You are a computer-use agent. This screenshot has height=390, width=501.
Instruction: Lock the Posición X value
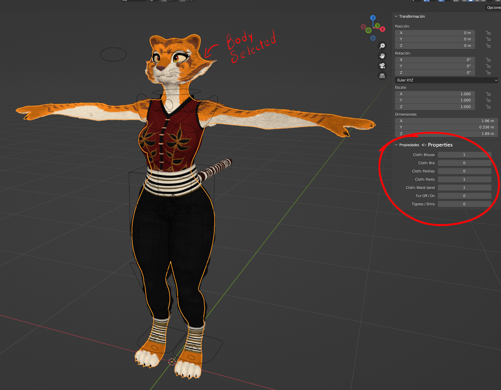pos(488,33)
